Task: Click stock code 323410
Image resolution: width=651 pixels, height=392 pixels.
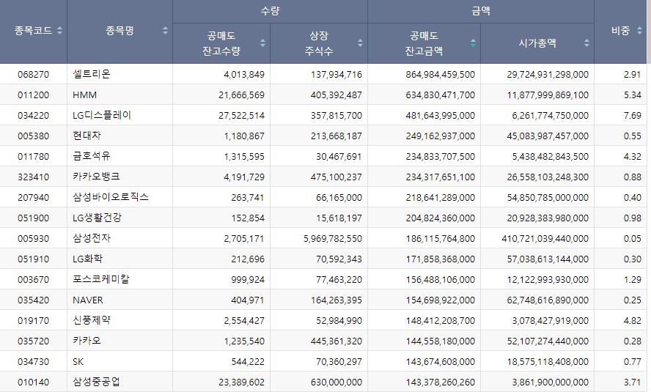Action: coord(33,177)
